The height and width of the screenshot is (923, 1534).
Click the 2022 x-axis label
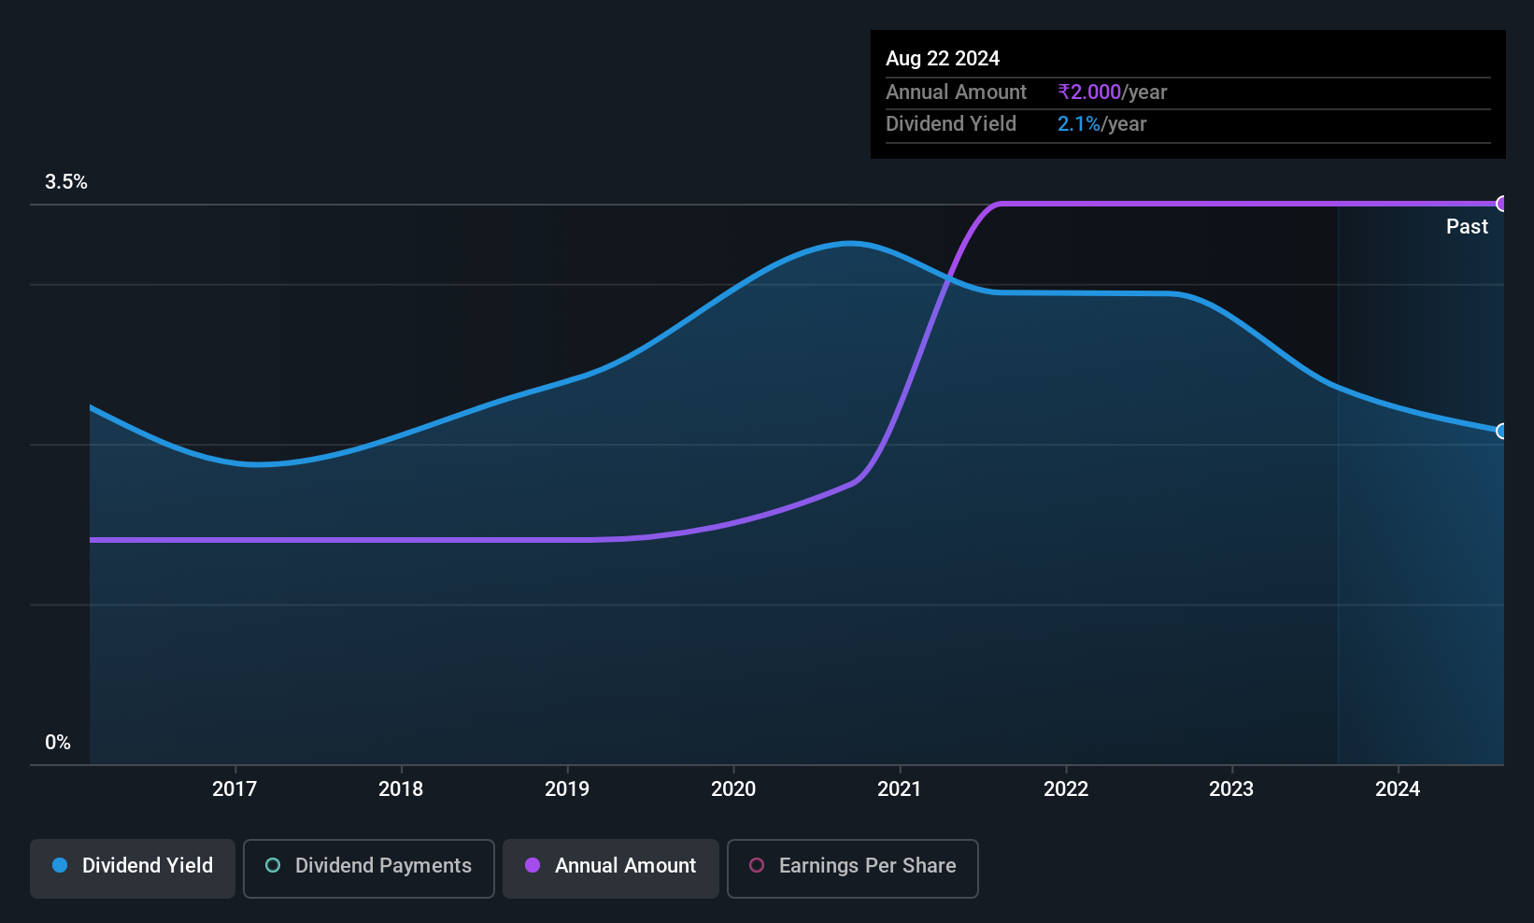coord(1066,789)
